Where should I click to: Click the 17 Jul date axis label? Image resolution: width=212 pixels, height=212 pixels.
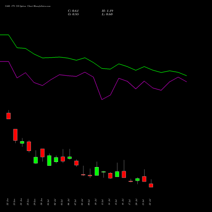click(x=130, y=202)
